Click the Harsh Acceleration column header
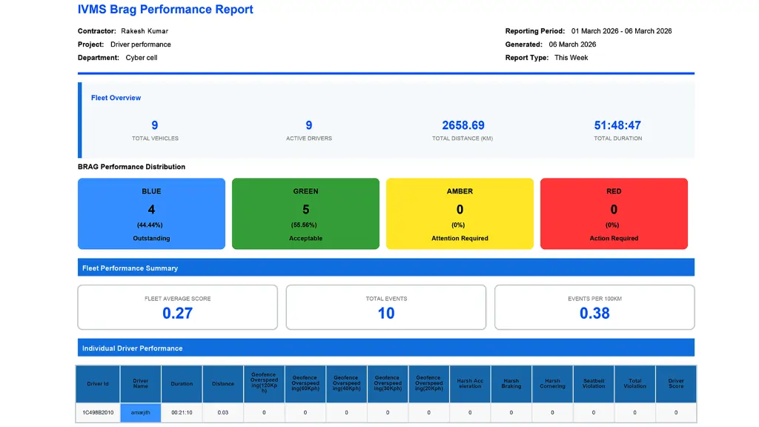This screenshot has height=427, width=759. [470, 384]
